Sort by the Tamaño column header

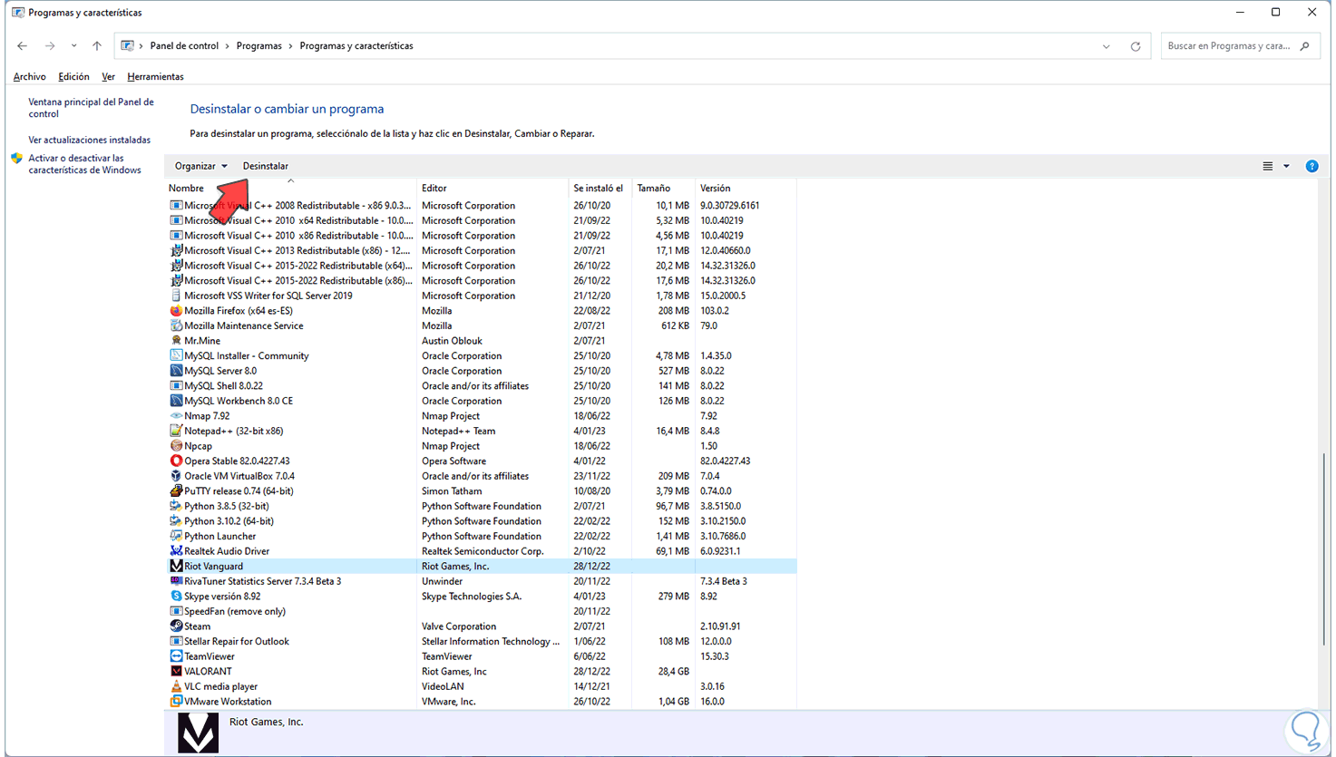point(663,189)
